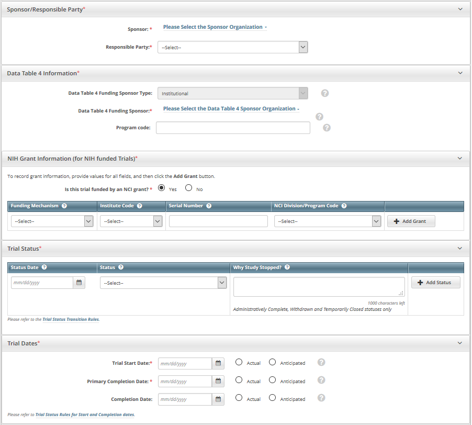
Task: Open help icon for Completion Date row
Action: click(x=321, y=398)
